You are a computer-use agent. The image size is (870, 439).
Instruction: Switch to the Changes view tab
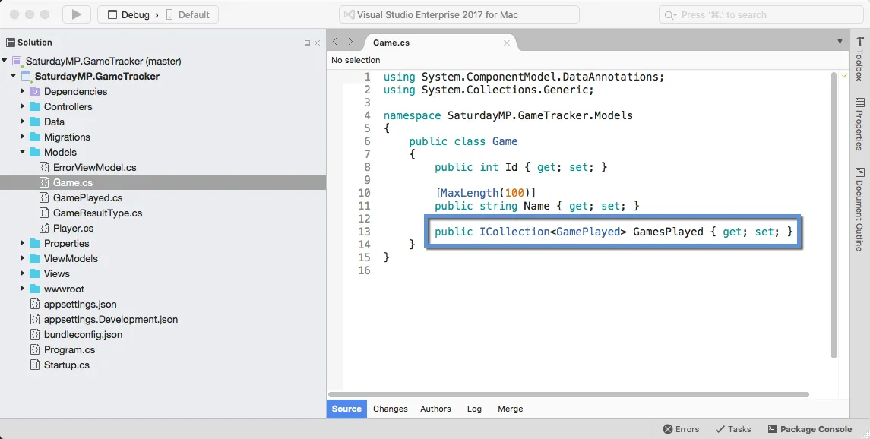(x=390, y=409)
